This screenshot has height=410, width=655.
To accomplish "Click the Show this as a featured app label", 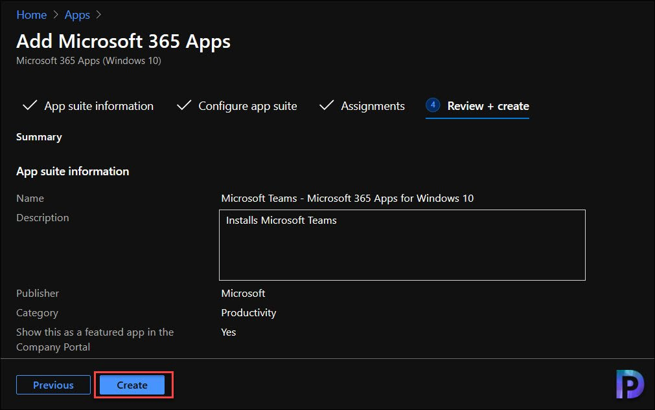I will pos(95,340).
